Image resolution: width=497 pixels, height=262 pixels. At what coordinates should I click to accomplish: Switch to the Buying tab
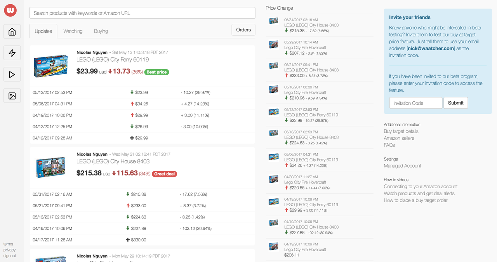pyautogui.click(x=101, y=31)
